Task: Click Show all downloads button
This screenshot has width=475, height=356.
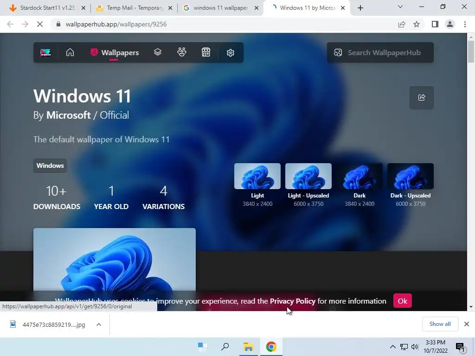Action: (x=440, y=324)
